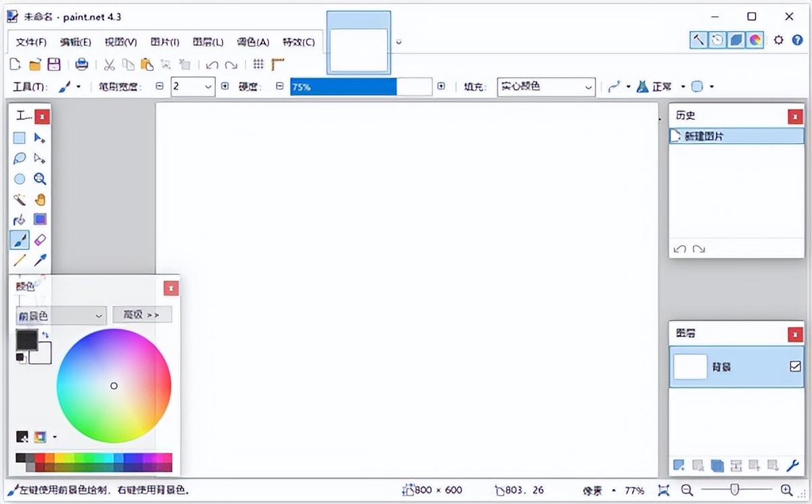Viewport: 812px width, 504px height.
Task: Click the Open folder icon
Action: [x=35, y=64]
